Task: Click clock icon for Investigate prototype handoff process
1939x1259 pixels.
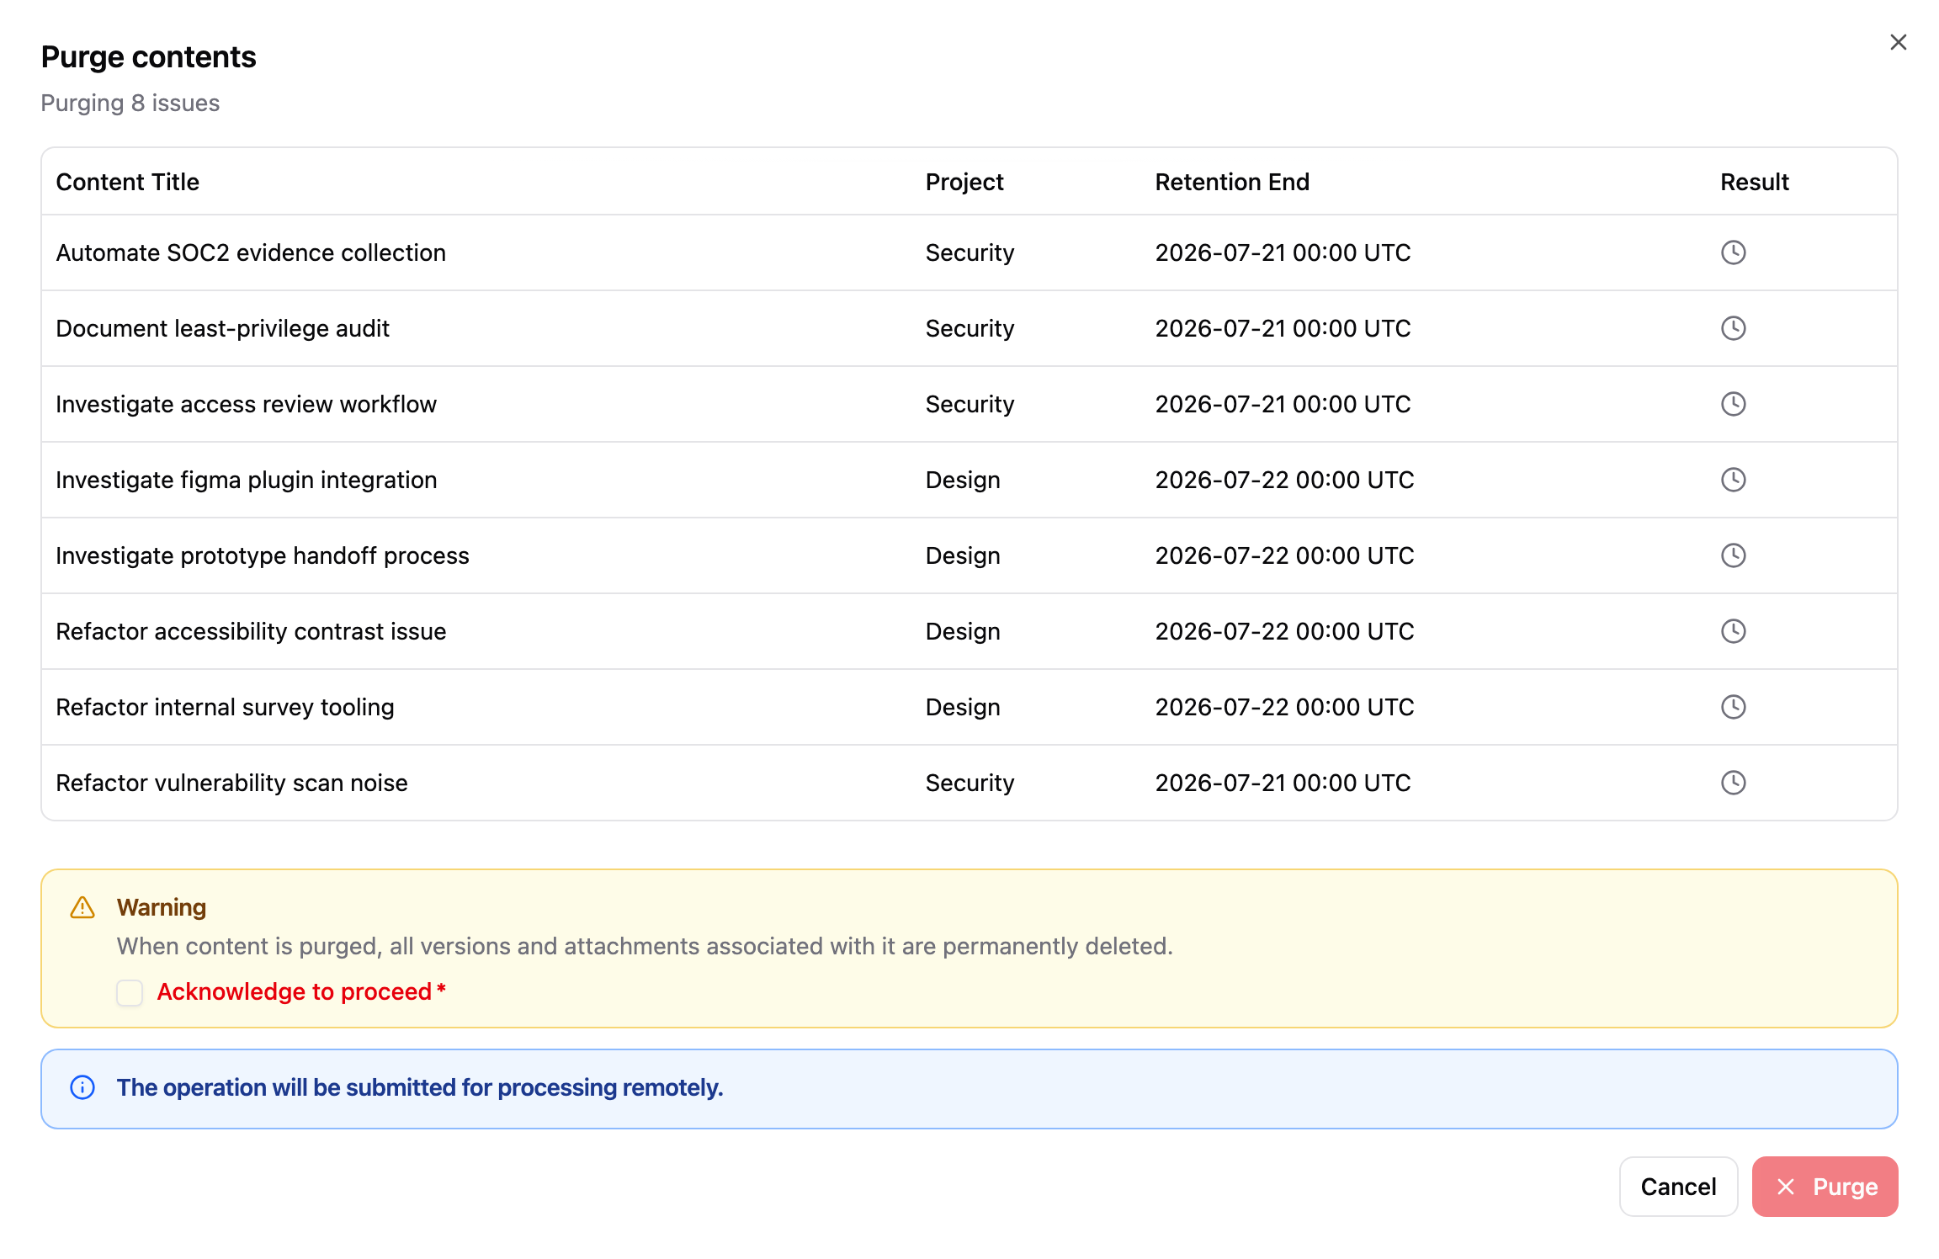Action: [x=1733, y=555]
